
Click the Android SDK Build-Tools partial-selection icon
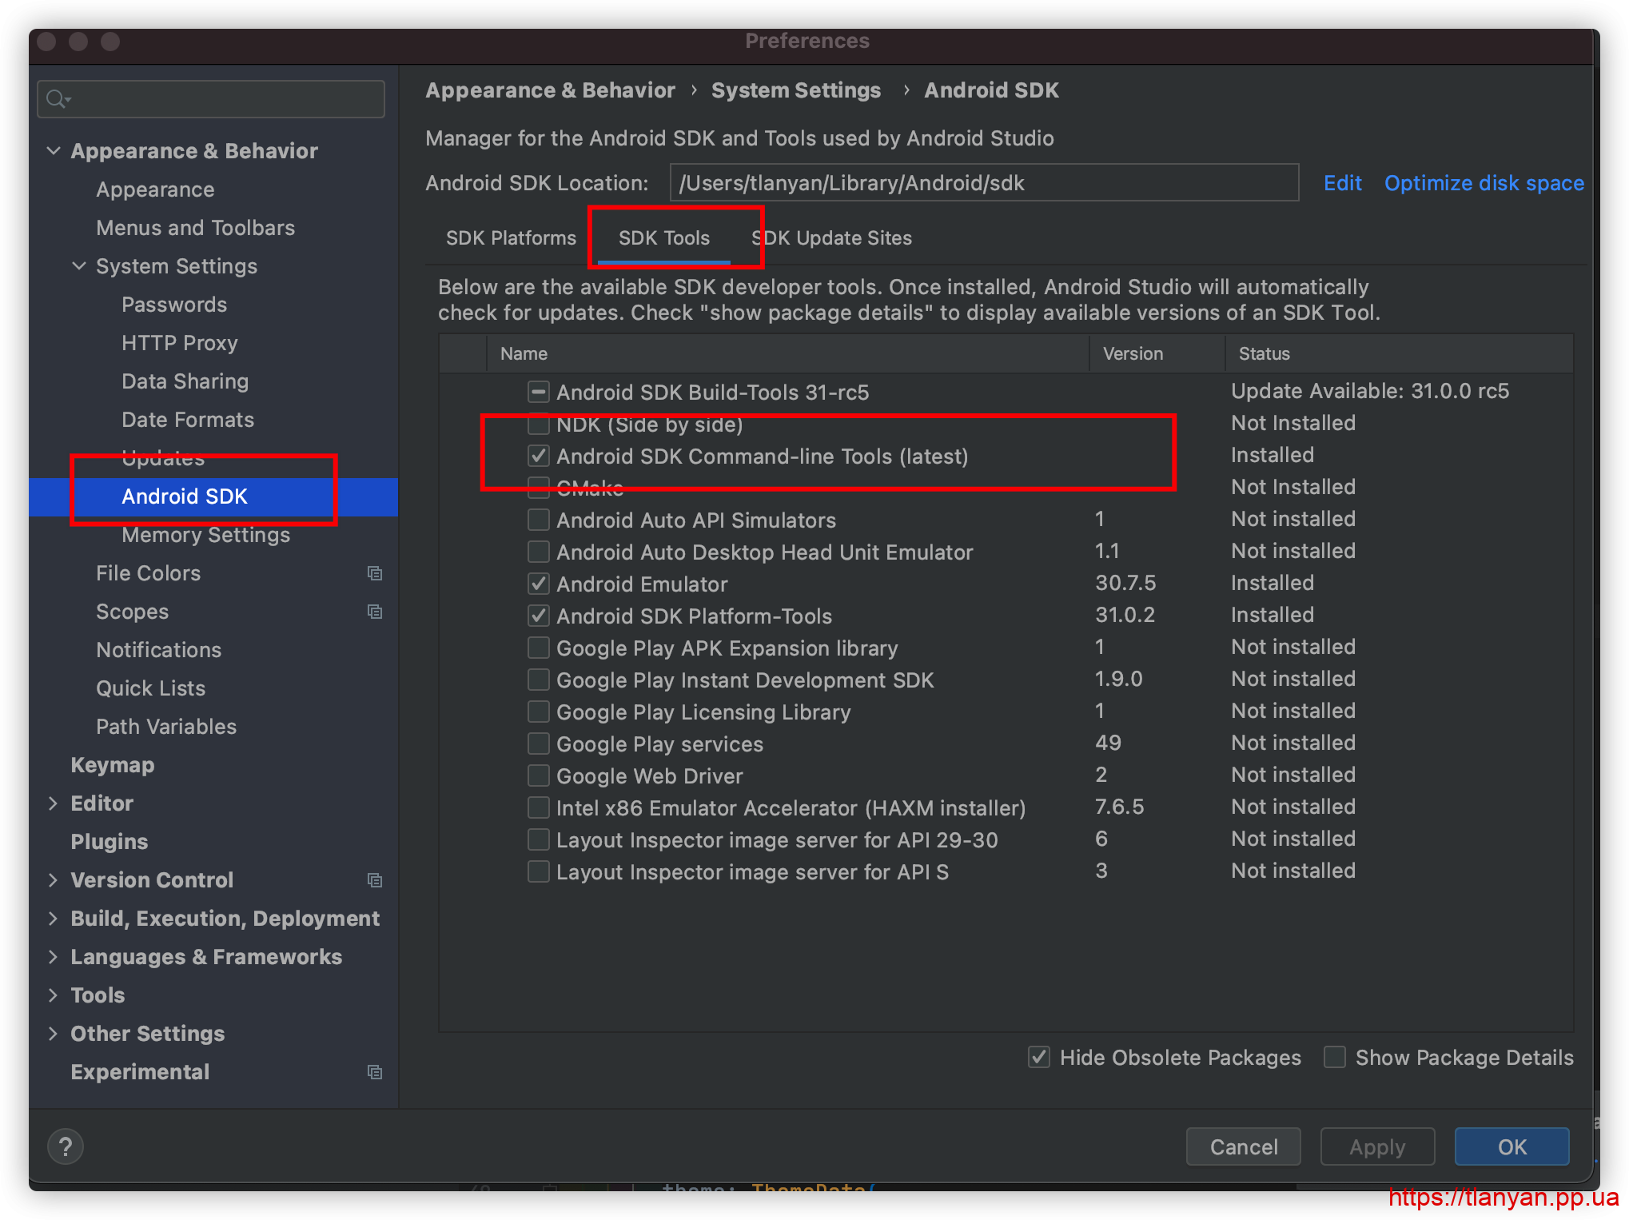539,392
